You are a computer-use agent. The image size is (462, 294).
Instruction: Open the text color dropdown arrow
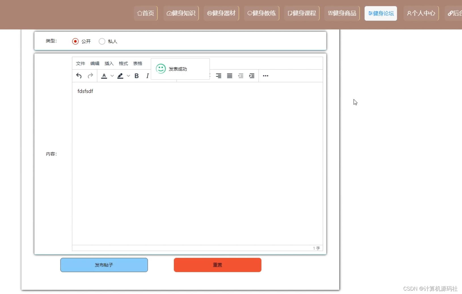(x=112, y=76)
